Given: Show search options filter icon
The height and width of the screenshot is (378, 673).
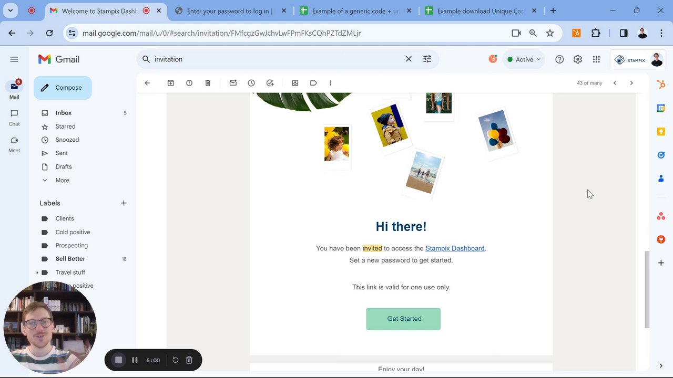Looking at the screenshot, I should coord(427,59).
